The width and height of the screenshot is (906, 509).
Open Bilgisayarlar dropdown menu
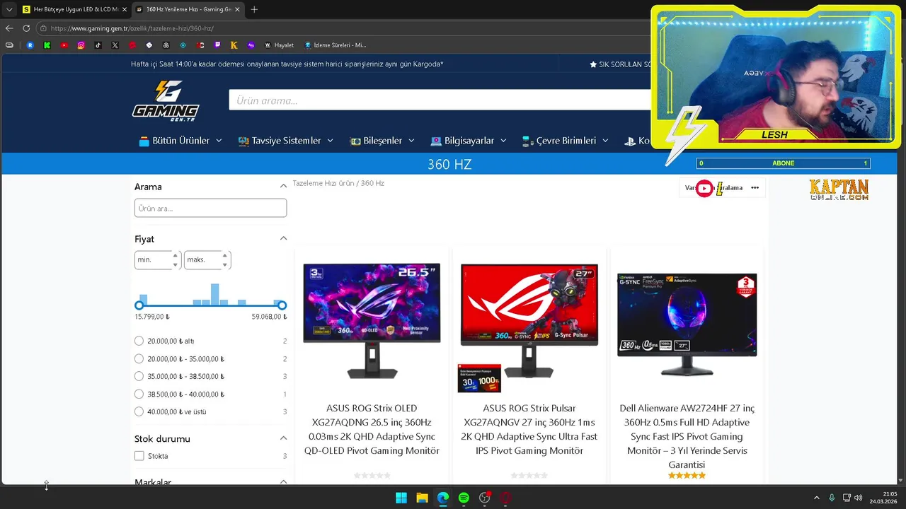(x=469, y=141)
